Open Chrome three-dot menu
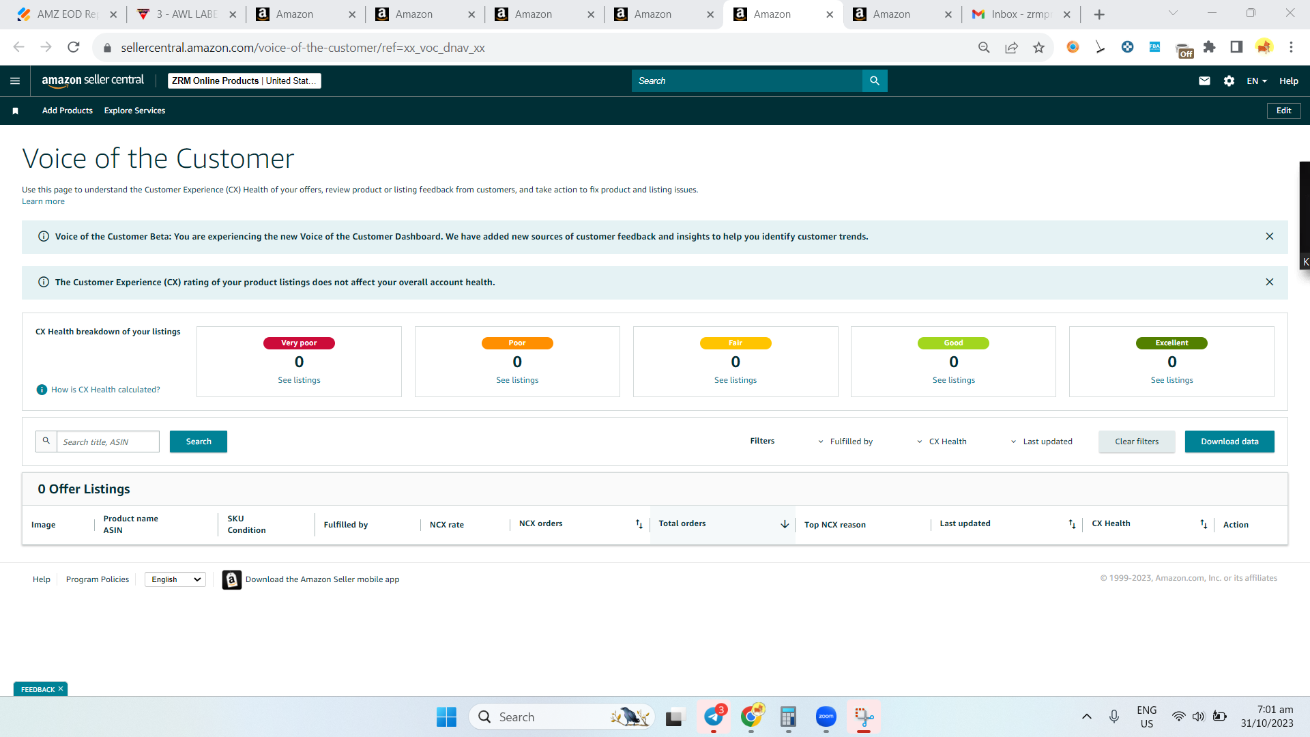1310x737 pixels. click(1291, 47)
